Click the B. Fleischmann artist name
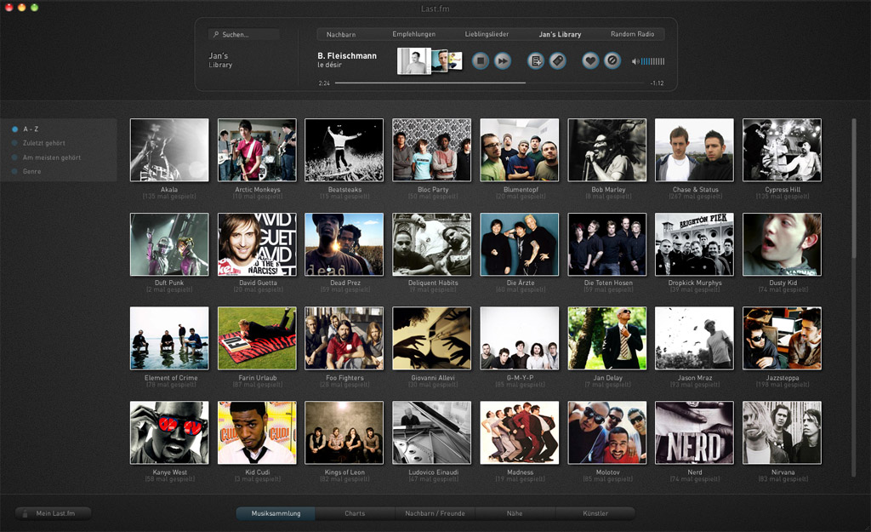 pyautogui.click(x=347, y=55)
